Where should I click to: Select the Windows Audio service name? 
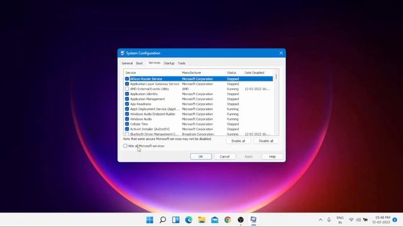(141, 119)
